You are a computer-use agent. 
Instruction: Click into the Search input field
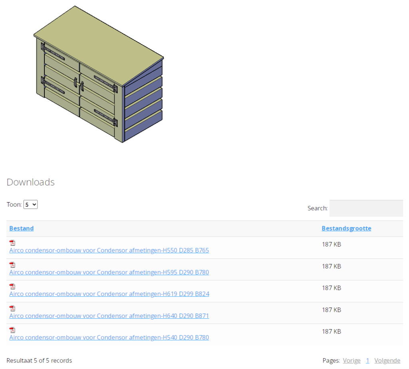(366, 208)
